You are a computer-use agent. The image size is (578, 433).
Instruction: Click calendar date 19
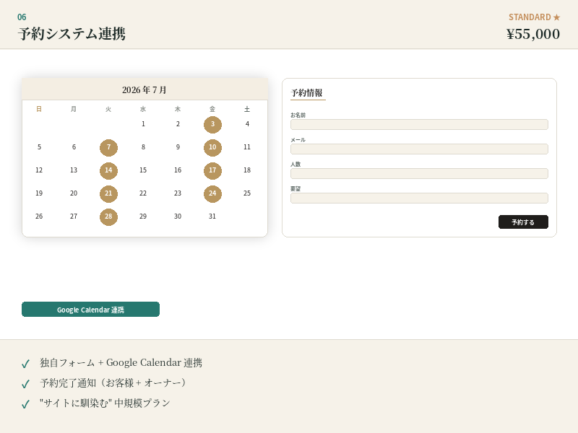click(x=39, y=193)
